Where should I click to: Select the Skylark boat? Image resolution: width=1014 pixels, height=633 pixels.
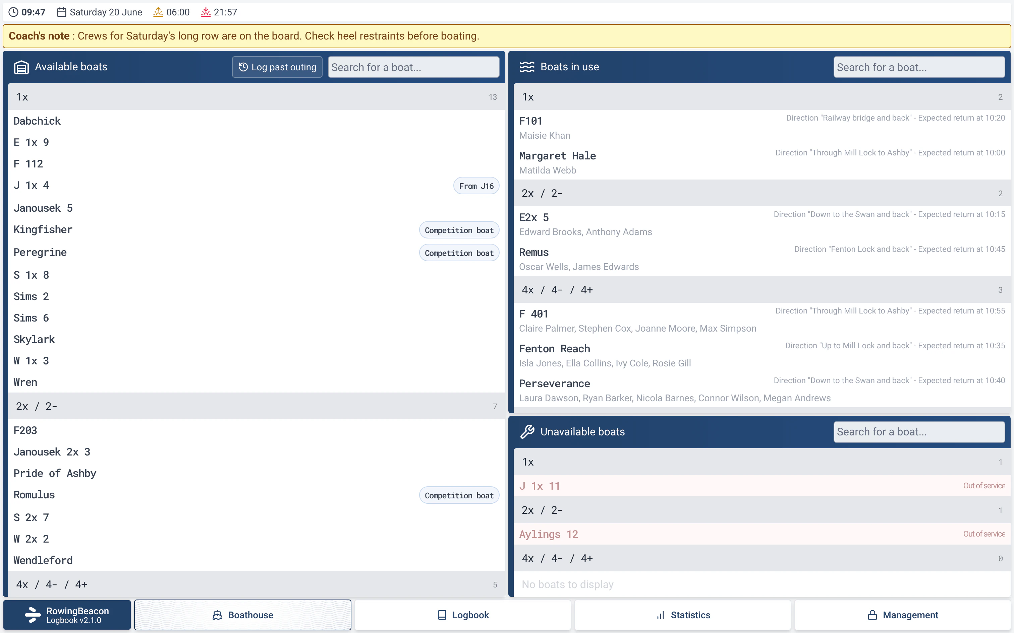tap(257, 339)
